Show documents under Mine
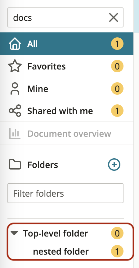This screenshot has height=268, width=139. coord(67,89)
